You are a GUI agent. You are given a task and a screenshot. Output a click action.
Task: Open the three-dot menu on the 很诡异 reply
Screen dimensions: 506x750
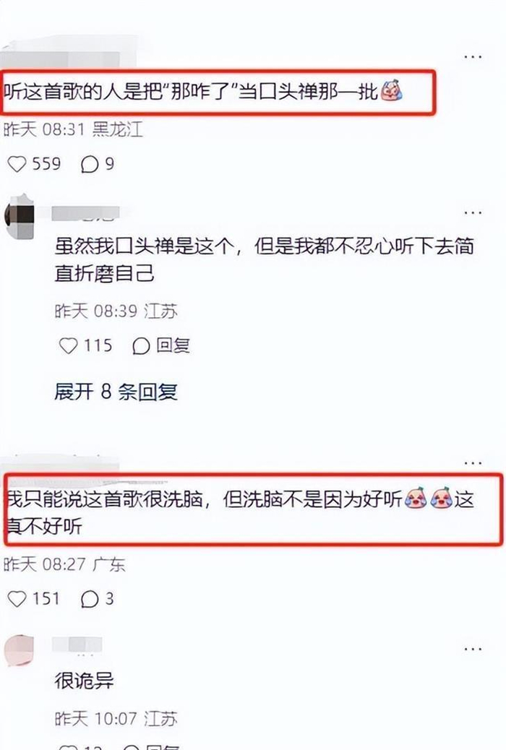click(x=473, y=649)
